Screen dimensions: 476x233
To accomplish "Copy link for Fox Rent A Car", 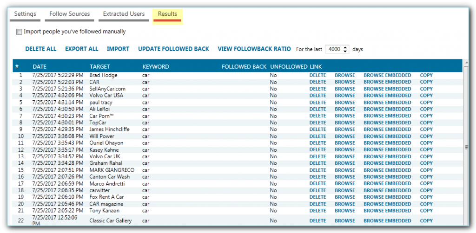I will [426, 197].
